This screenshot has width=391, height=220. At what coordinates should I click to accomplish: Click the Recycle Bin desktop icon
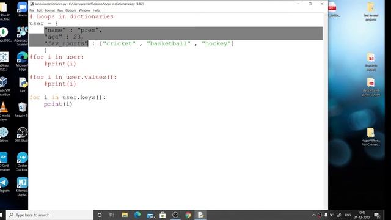click(x=22, y=109)
